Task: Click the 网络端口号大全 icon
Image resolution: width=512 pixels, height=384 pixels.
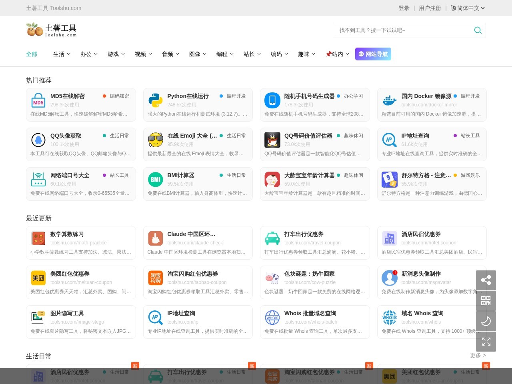Action: 38,179
